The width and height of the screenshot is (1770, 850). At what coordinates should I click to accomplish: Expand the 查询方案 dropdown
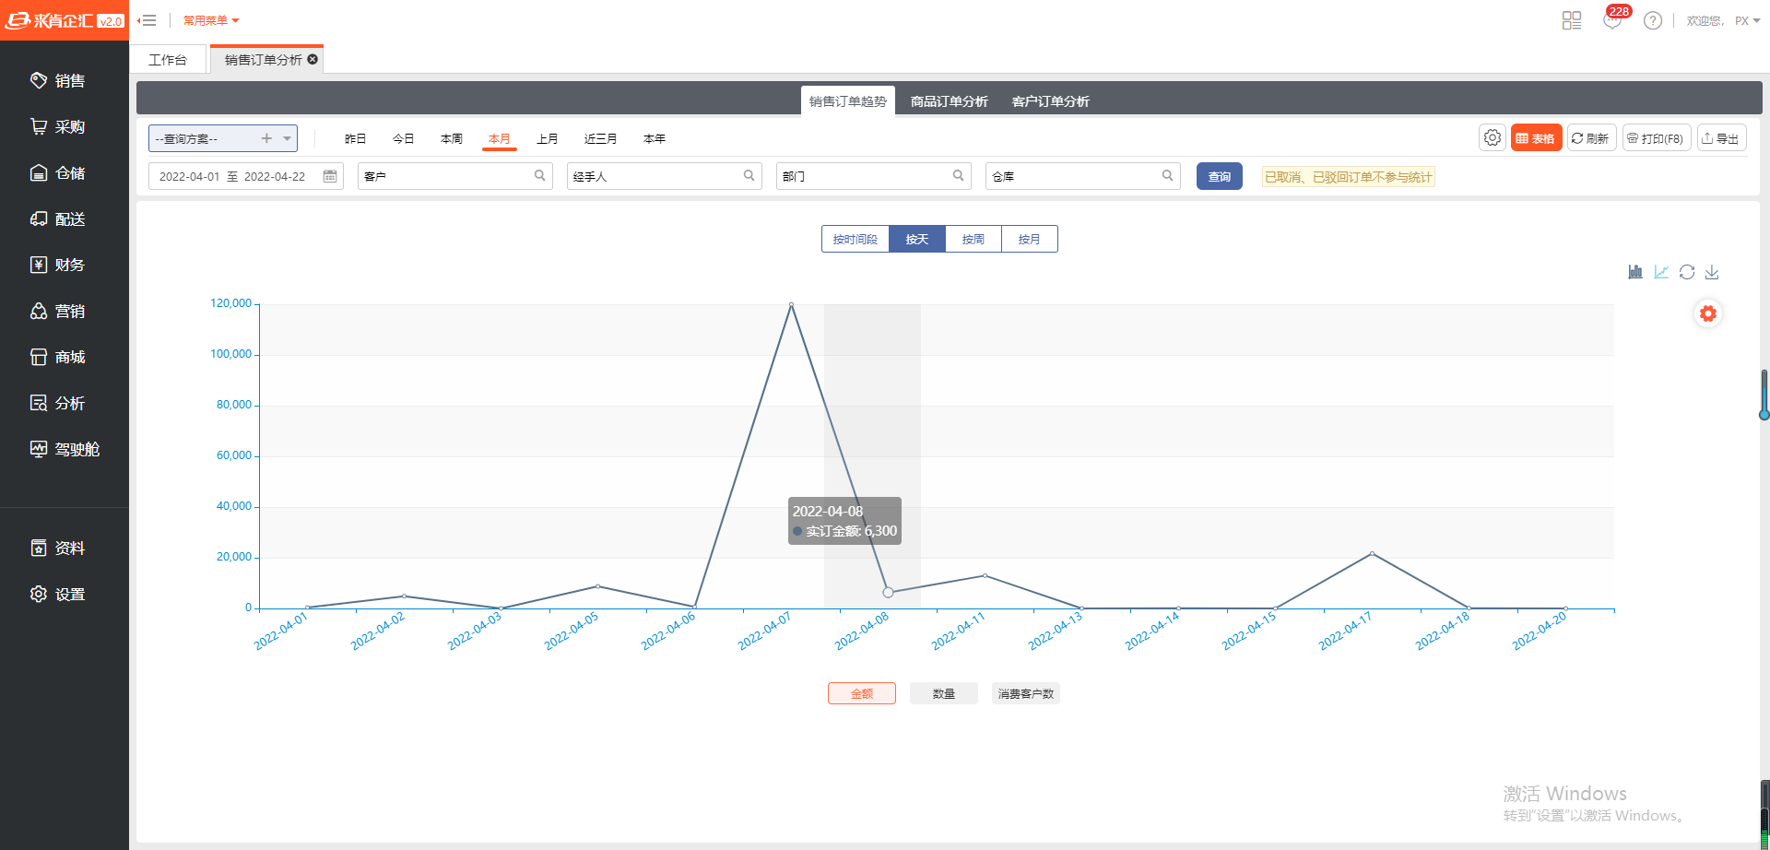click(x=288, y=138)
